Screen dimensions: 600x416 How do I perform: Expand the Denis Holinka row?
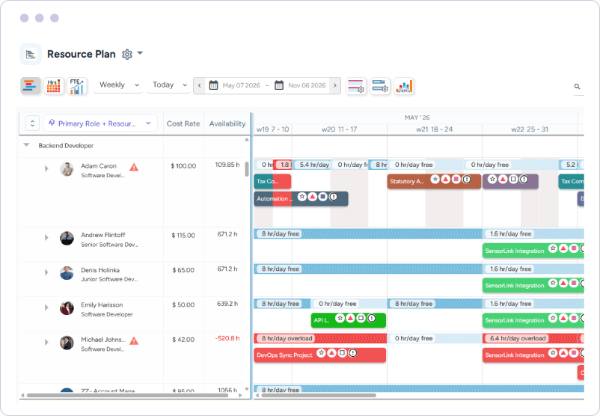(x=46, y=272)
